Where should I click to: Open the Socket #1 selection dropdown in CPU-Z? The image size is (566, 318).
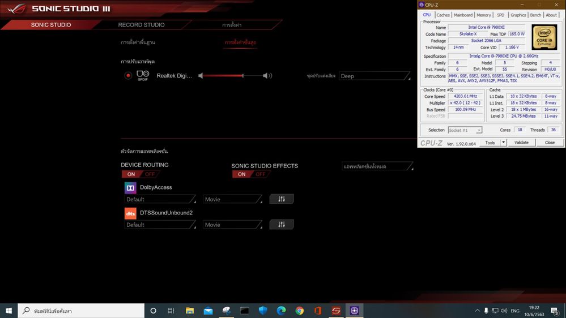[x=465, y=130]
